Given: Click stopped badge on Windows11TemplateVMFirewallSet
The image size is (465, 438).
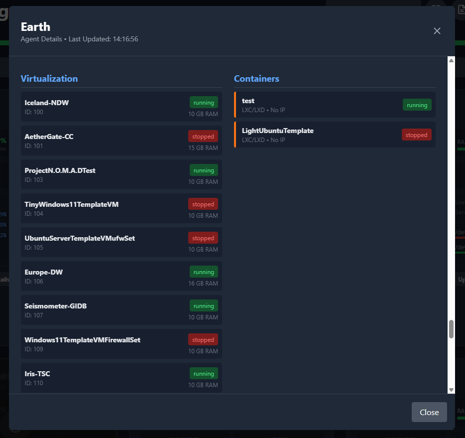Looking at the screenshot, I should click(203, 340).
